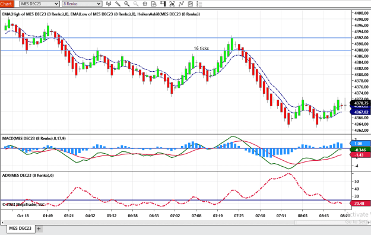Click the 4367.82 EMA price marker
The image size is (371, 235).
[x=360, y=112]
